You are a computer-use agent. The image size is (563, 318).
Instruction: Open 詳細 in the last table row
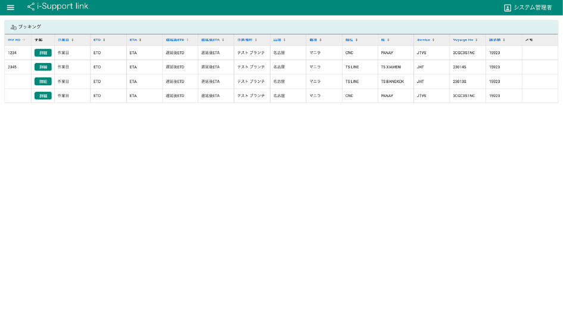coord(43,96)
